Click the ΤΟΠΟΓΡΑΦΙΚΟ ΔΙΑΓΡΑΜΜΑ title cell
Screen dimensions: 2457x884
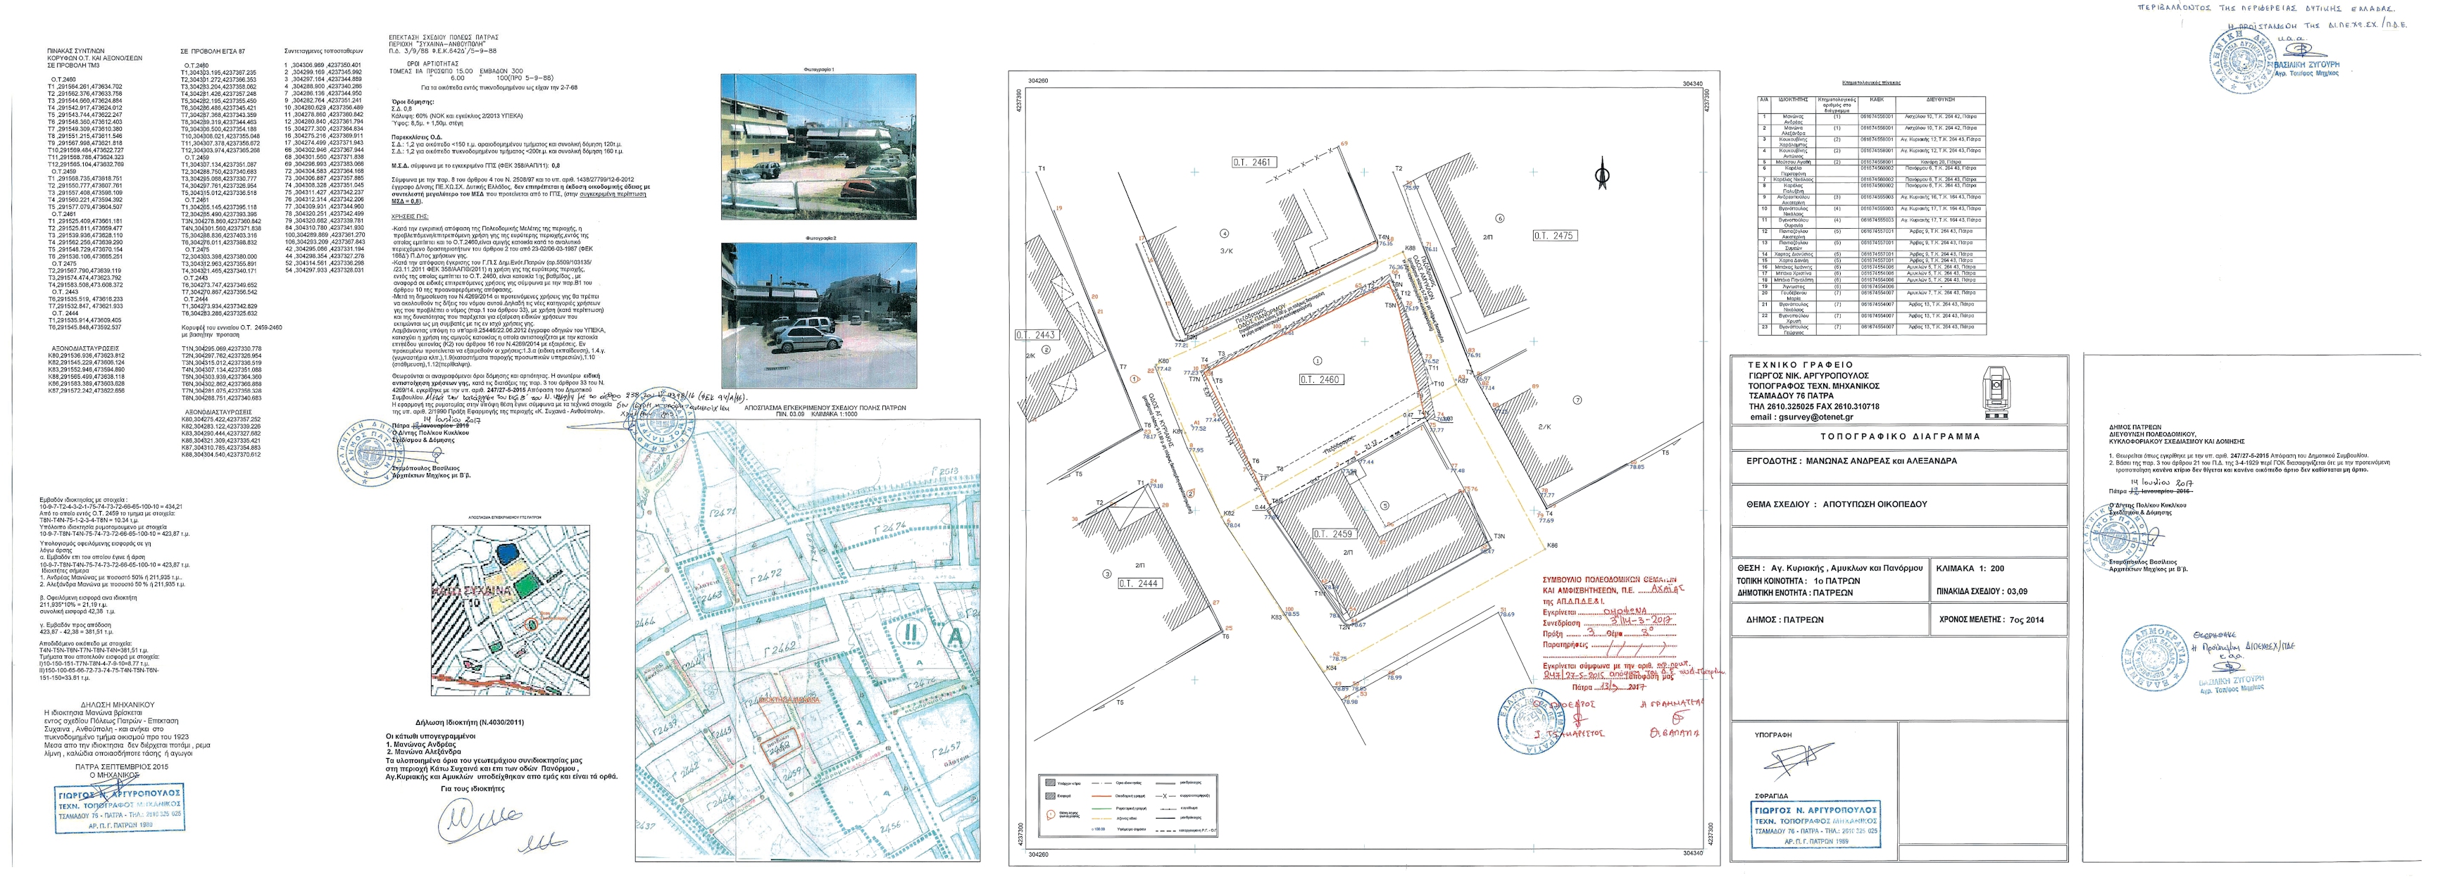(x=1899, y=437)
